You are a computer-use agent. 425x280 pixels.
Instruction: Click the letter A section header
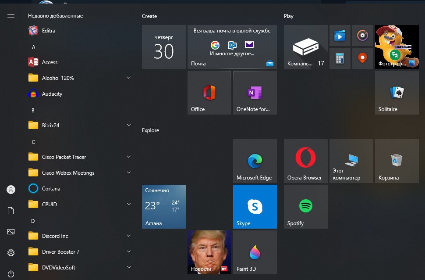[x=33, y=47]
